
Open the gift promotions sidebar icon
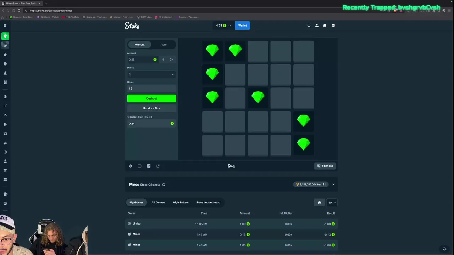tap(5, 194)
